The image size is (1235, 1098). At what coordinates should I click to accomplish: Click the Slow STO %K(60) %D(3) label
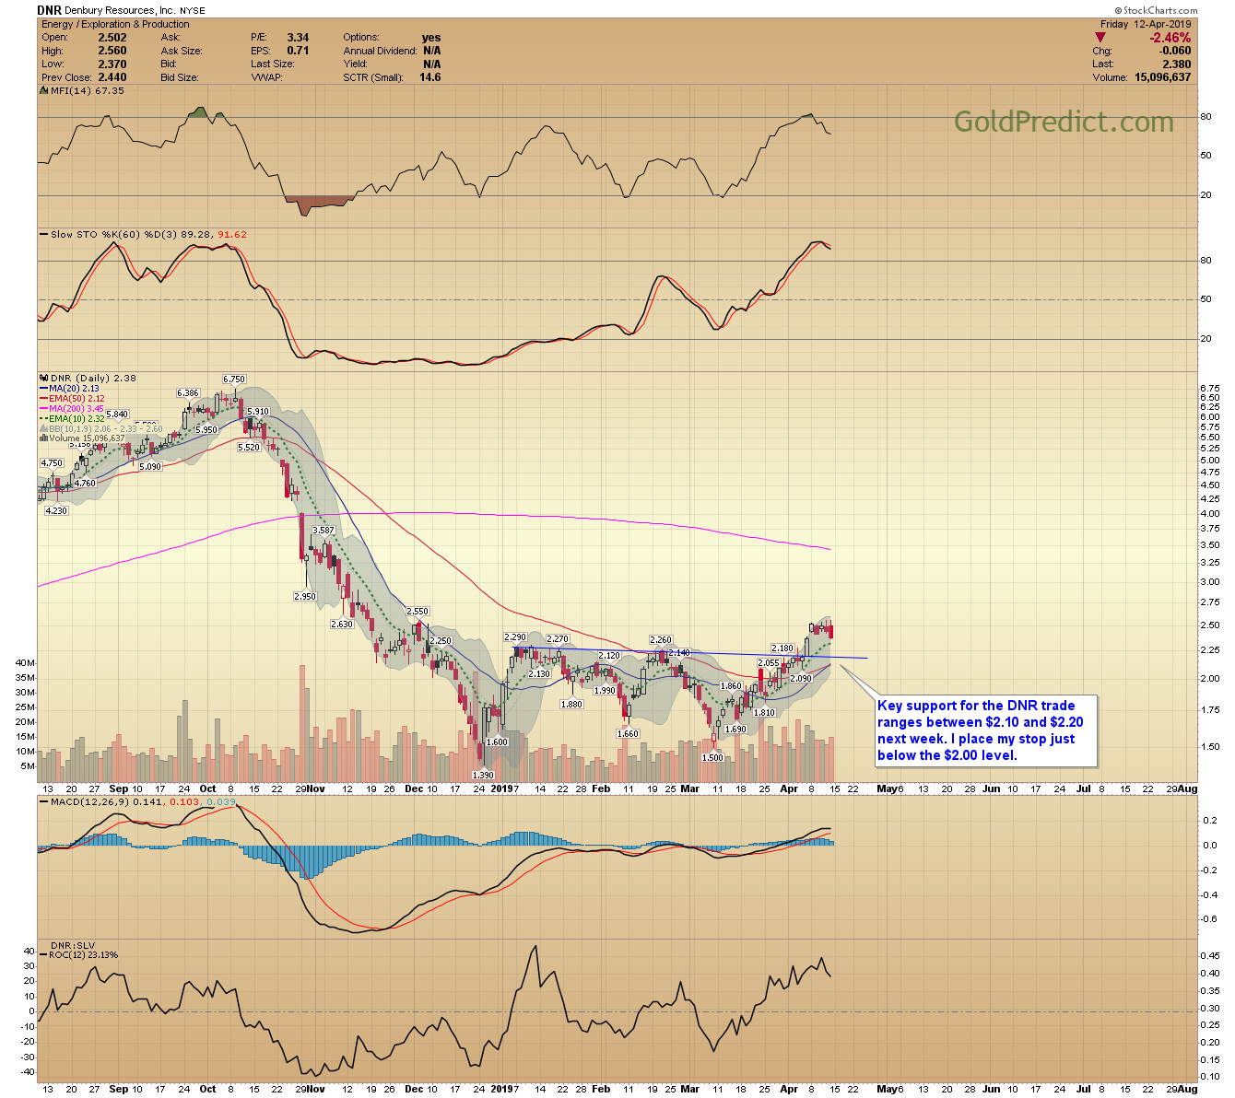pyautogui.click(x=143, y=234)
